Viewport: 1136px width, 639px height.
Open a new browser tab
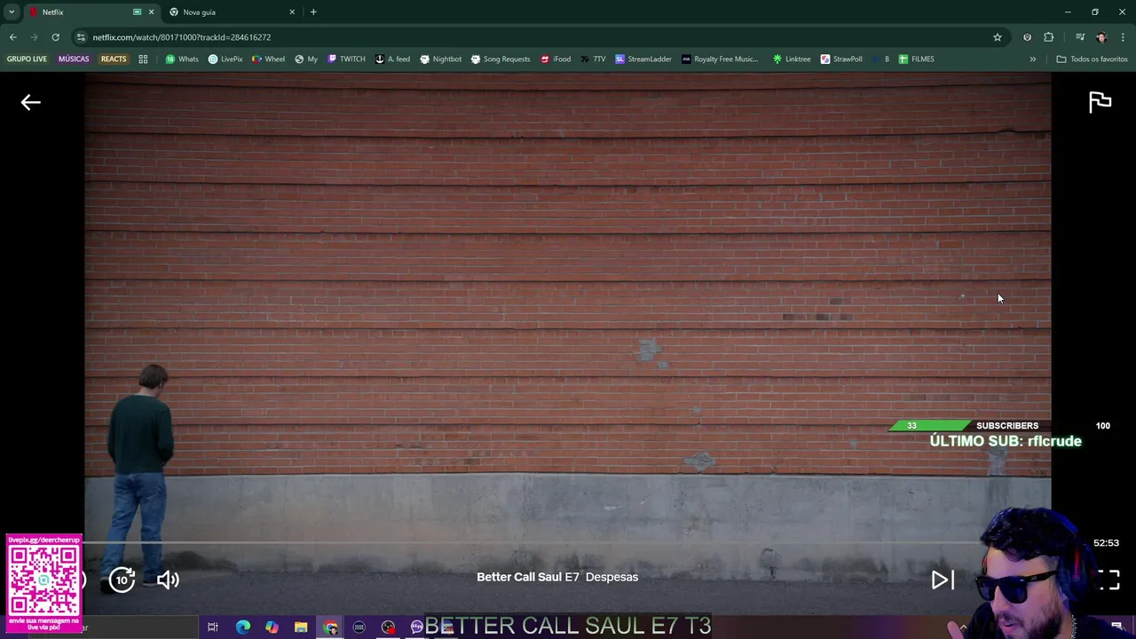point(313,12)
